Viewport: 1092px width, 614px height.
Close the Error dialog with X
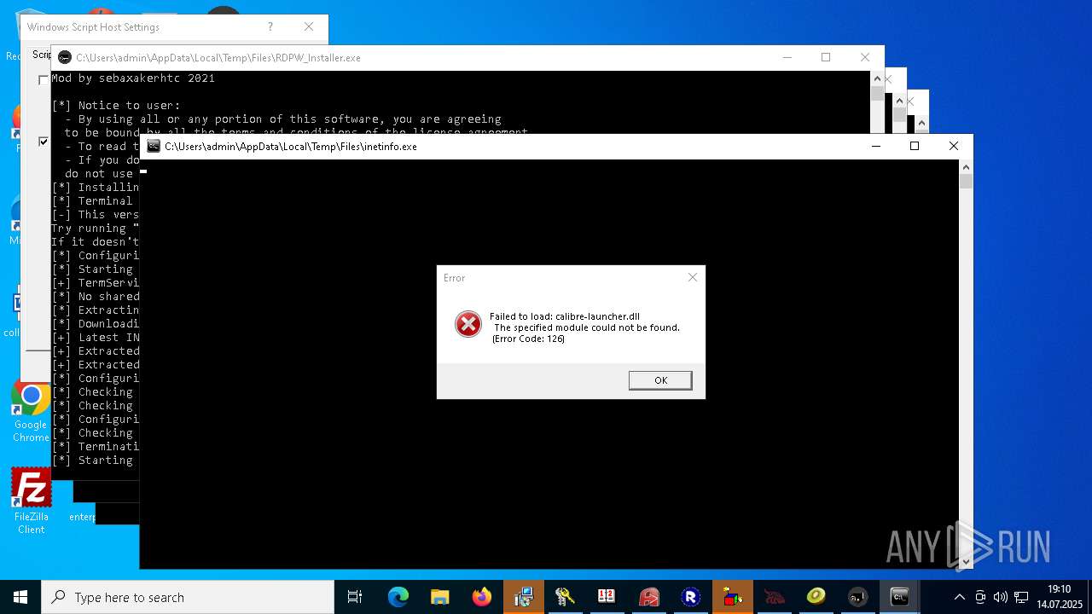coord(693,277)
